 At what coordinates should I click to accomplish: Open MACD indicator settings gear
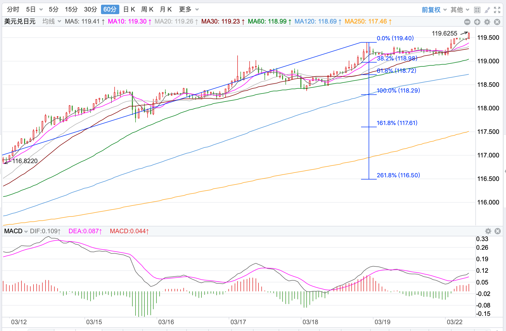point(488,231)
